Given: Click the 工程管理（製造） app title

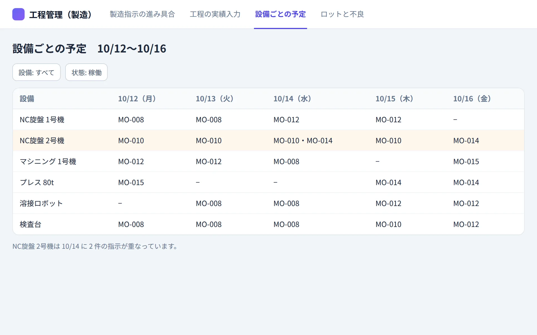Looking at the screenshot, I should [x=60, y=15].
